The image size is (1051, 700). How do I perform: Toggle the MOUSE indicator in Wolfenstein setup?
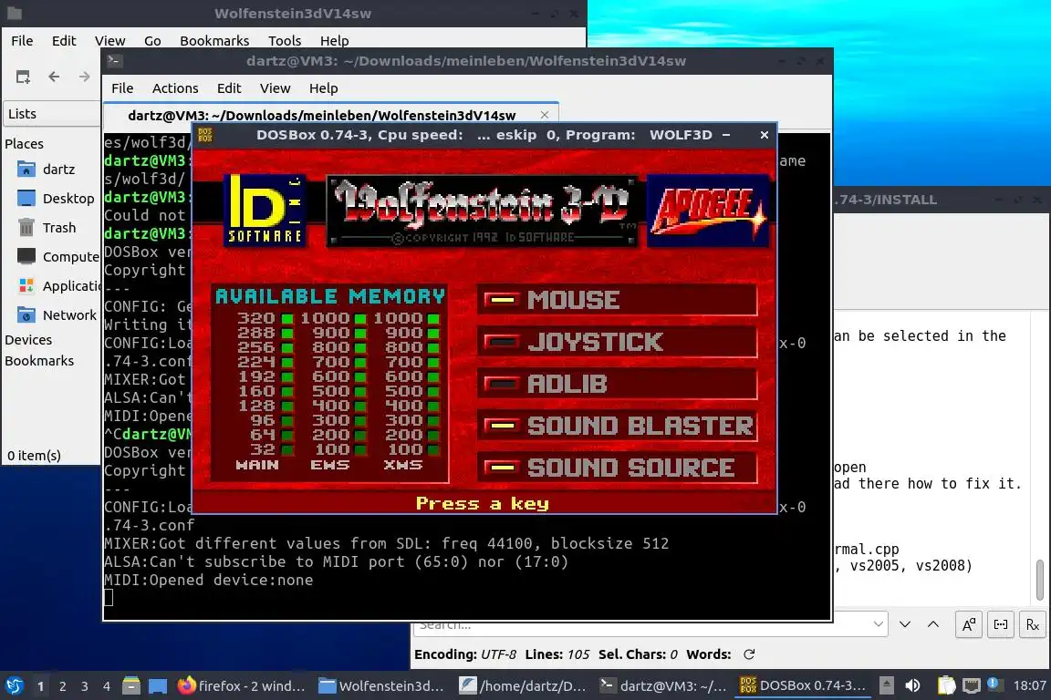pos(502,300)
